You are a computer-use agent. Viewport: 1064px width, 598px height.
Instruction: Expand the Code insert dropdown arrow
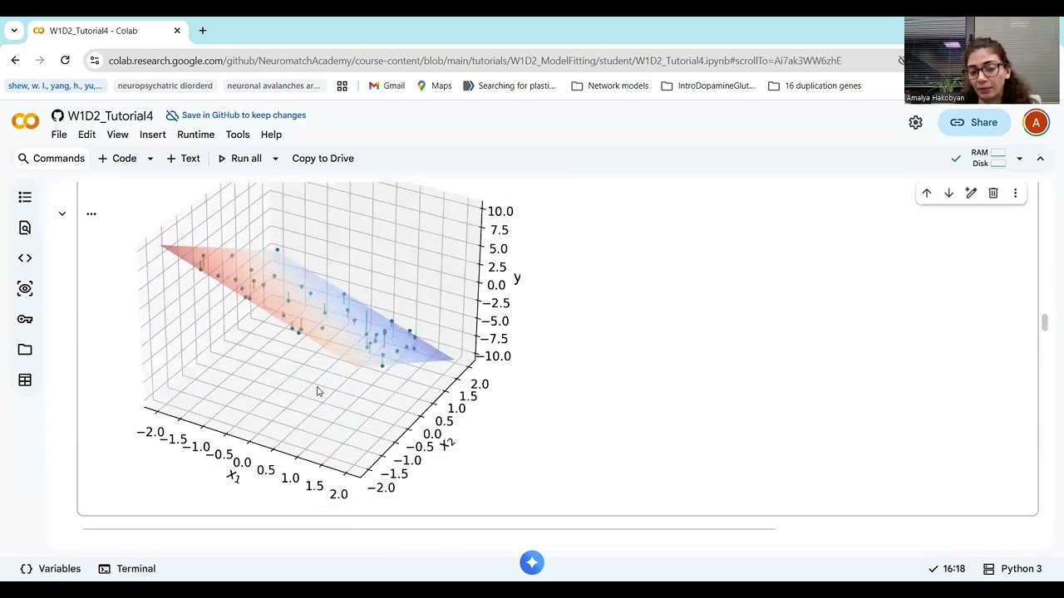click(x=150, y=159)
